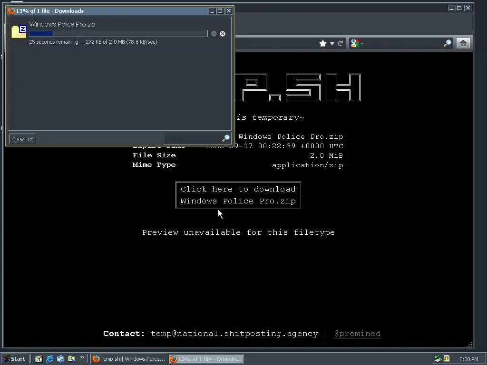Click the zip file icon in Downloads
487x365 pixels.
[19, 32]
